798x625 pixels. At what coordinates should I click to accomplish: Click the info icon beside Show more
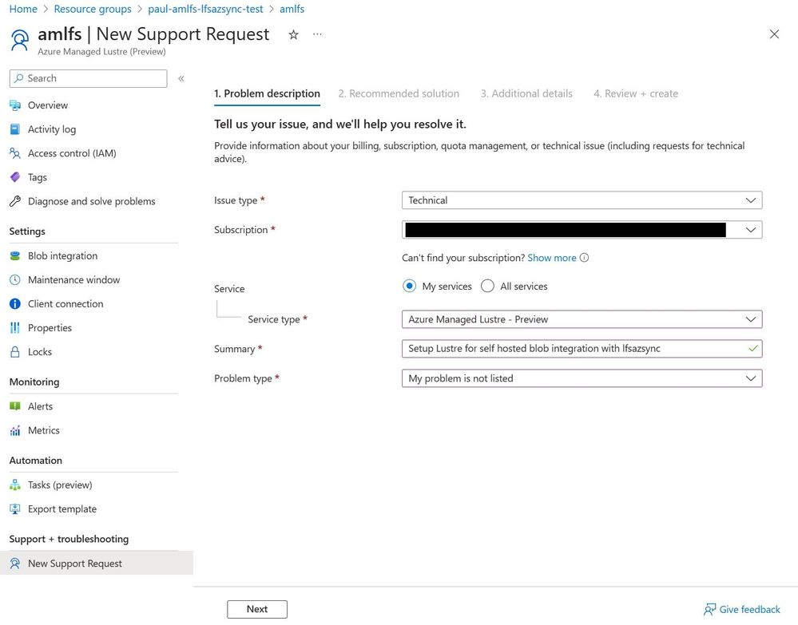584,257
